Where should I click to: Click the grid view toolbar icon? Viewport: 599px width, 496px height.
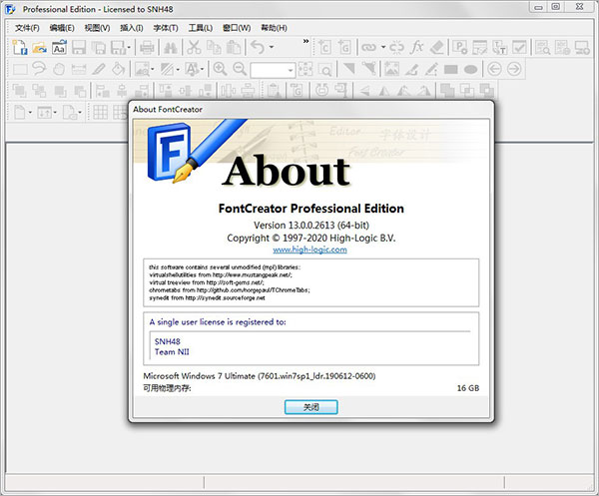click(x=101, y=112)
